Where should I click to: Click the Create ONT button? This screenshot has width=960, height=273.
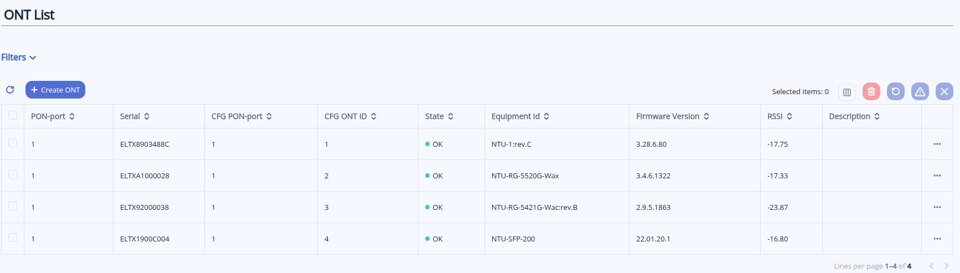[55, 90]
